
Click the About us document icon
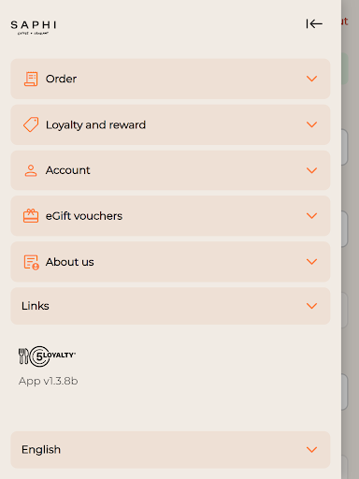(32, 262)
